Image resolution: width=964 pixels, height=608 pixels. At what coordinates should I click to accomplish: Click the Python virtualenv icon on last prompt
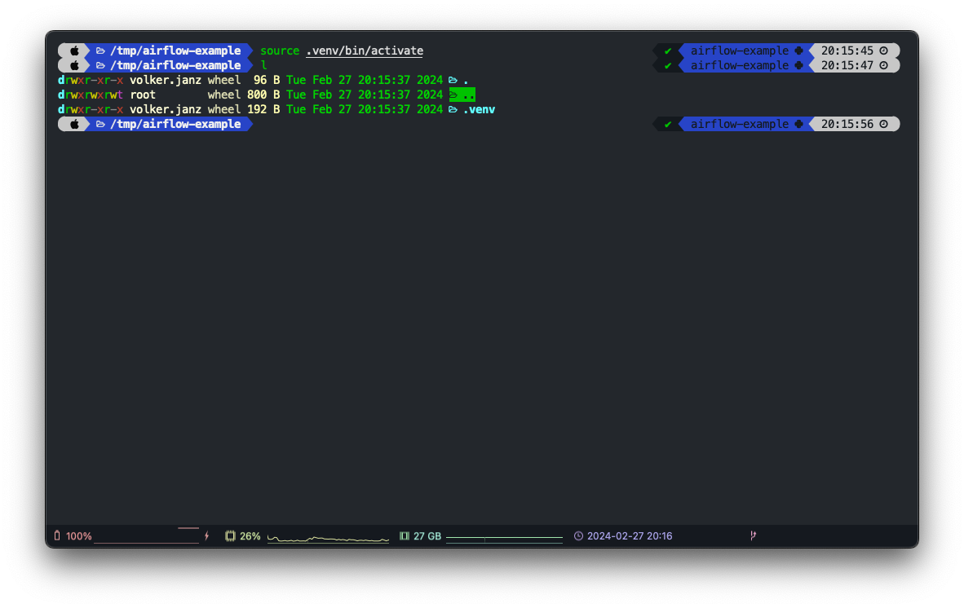click(798, 124)
